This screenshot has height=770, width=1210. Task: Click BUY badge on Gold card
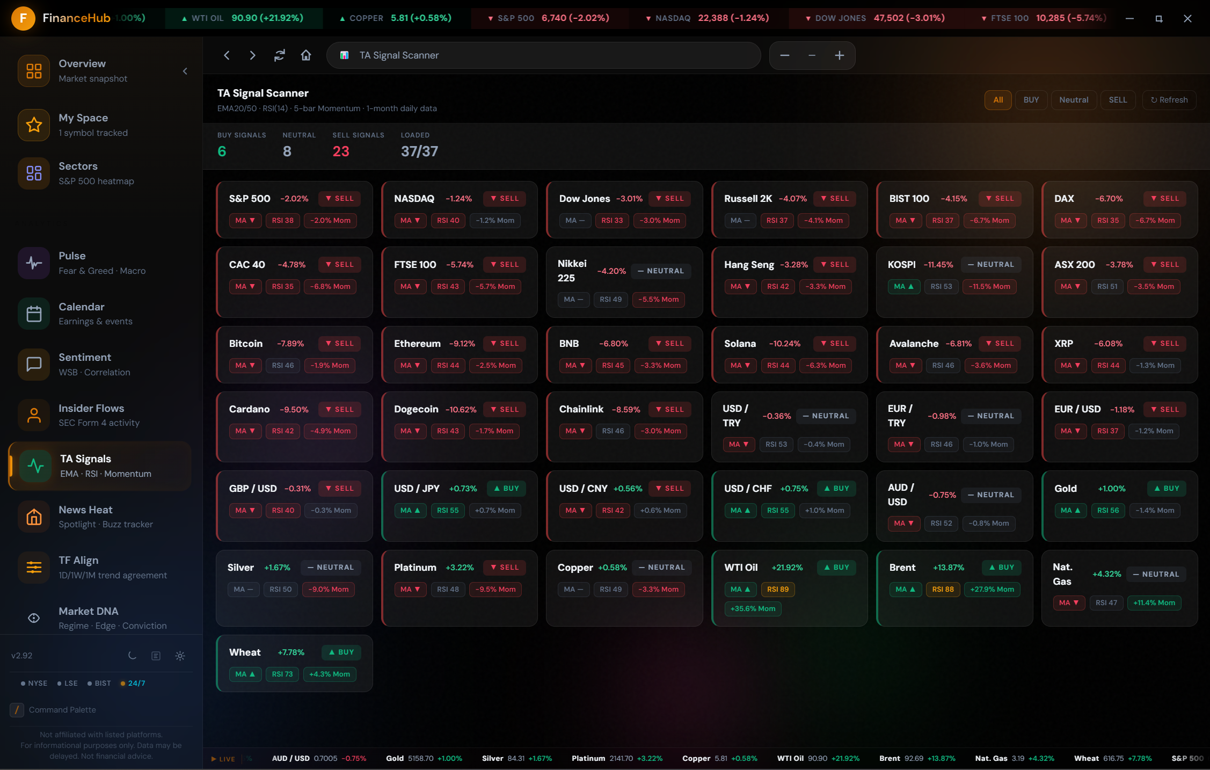coord(1167,489)
